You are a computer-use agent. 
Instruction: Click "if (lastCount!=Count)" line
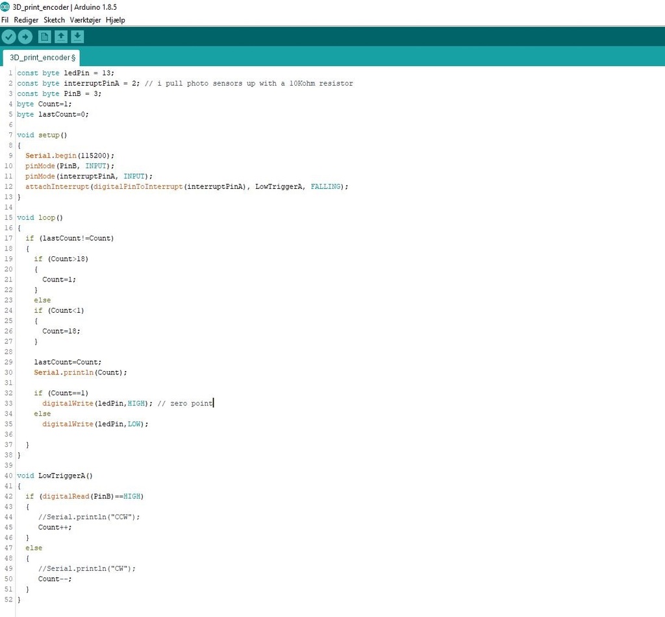(x=70, y=238)
